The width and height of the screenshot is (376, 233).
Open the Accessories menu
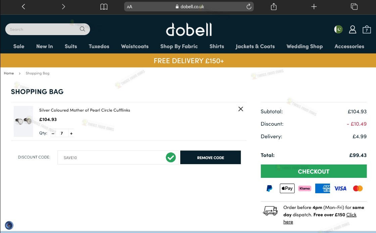(x=349, y=46)
